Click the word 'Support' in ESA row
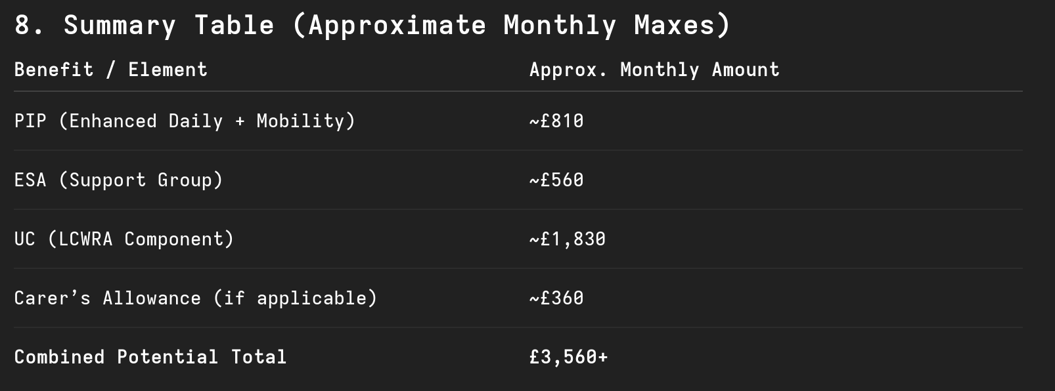The width and height of the screenshot is (1055, 391). coord(108,180)
